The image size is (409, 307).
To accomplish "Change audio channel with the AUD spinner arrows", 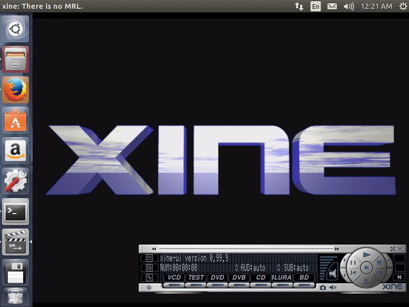I will pos(236,268).
